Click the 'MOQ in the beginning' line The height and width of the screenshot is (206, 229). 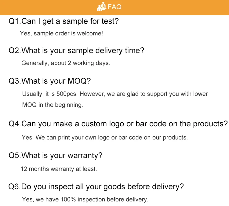pos(53,105)
